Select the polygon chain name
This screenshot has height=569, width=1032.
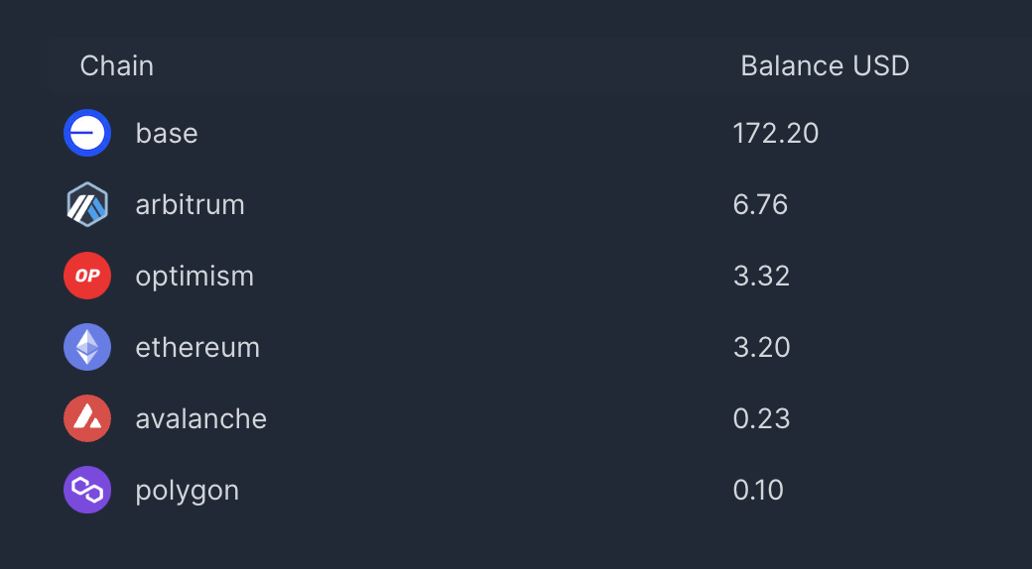(x=188, y=490)
